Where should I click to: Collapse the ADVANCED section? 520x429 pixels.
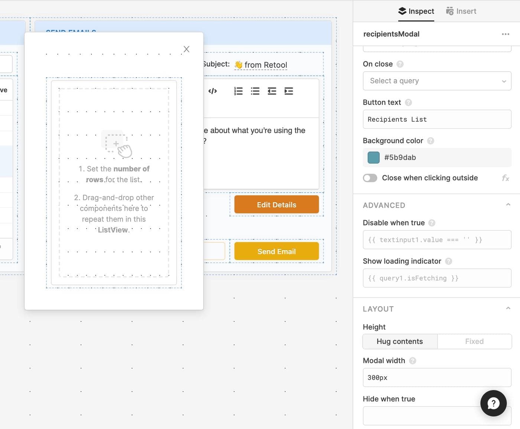click(508, 205)
